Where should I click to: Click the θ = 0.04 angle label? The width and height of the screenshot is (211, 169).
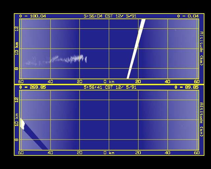[188, 16]
